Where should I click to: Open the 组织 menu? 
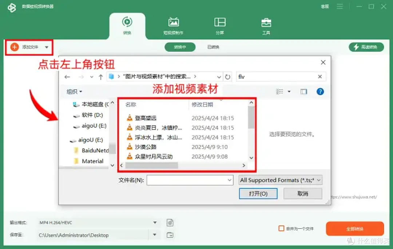tap(74, 92)
